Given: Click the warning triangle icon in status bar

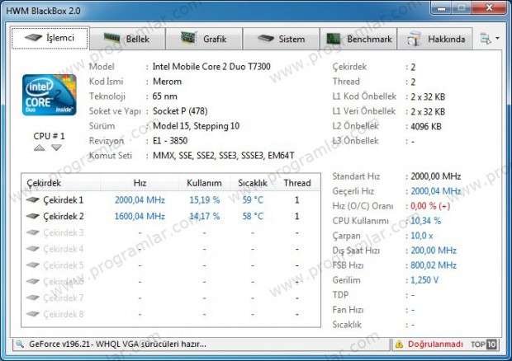Looking at the screenshot, I should pyautogui.click(x=399, y=345).
